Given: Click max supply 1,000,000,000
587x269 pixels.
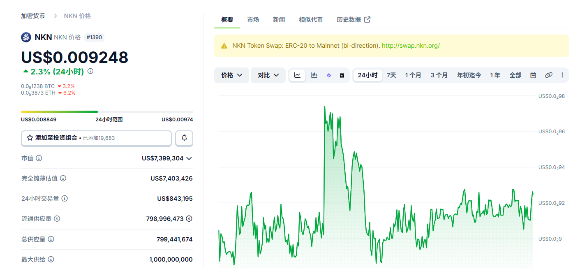Looking at the screenshot, I should [171, 260].
